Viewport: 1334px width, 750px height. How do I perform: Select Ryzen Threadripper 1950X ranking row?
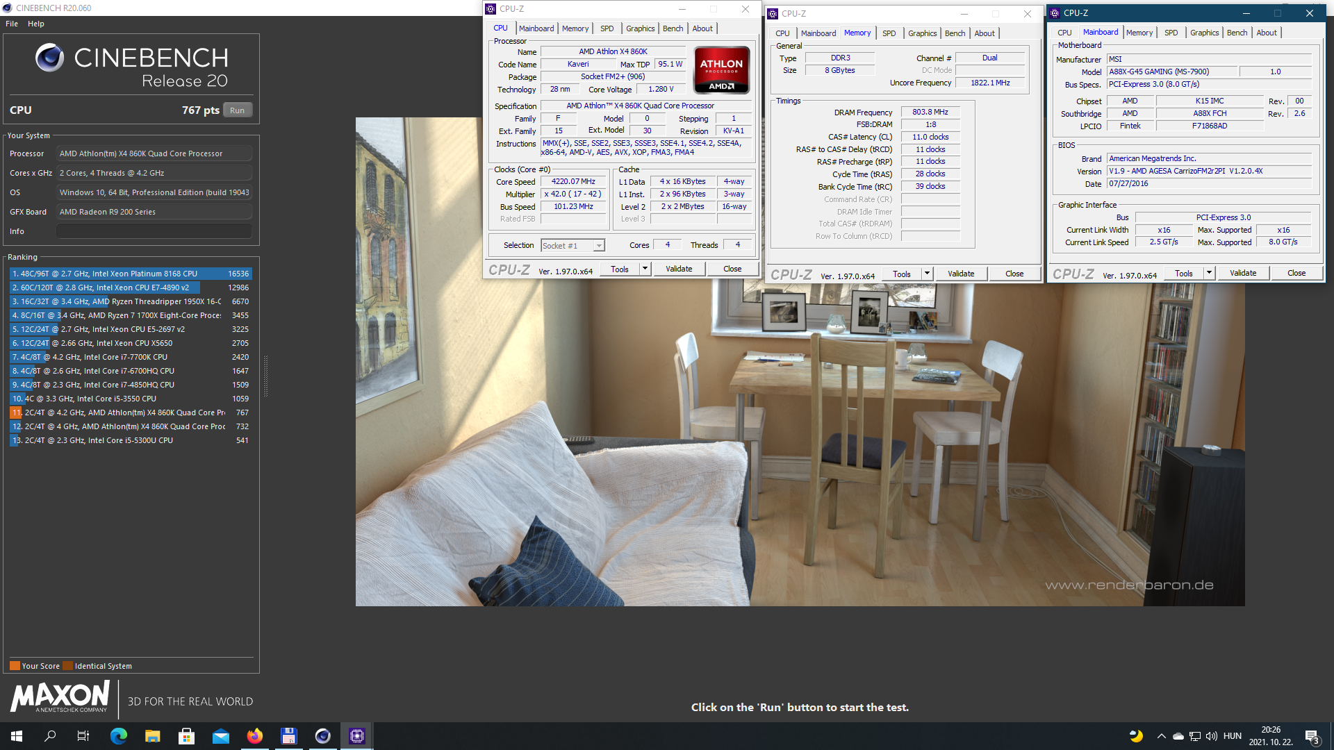131,302
